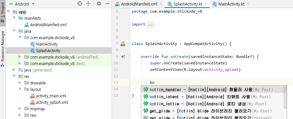Open activity_splash.xml in the tree

[52, 103]
